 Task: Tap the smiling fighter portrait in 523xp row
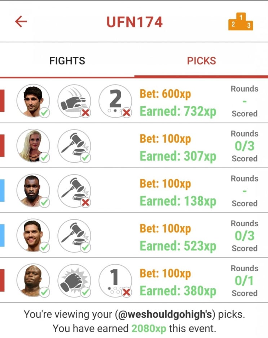pyautogui.click(x=33, y=236)
